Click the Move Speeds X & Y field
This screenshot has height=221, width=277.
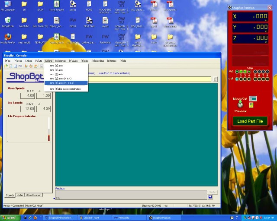pyautogui.click(x=28, y=96)
